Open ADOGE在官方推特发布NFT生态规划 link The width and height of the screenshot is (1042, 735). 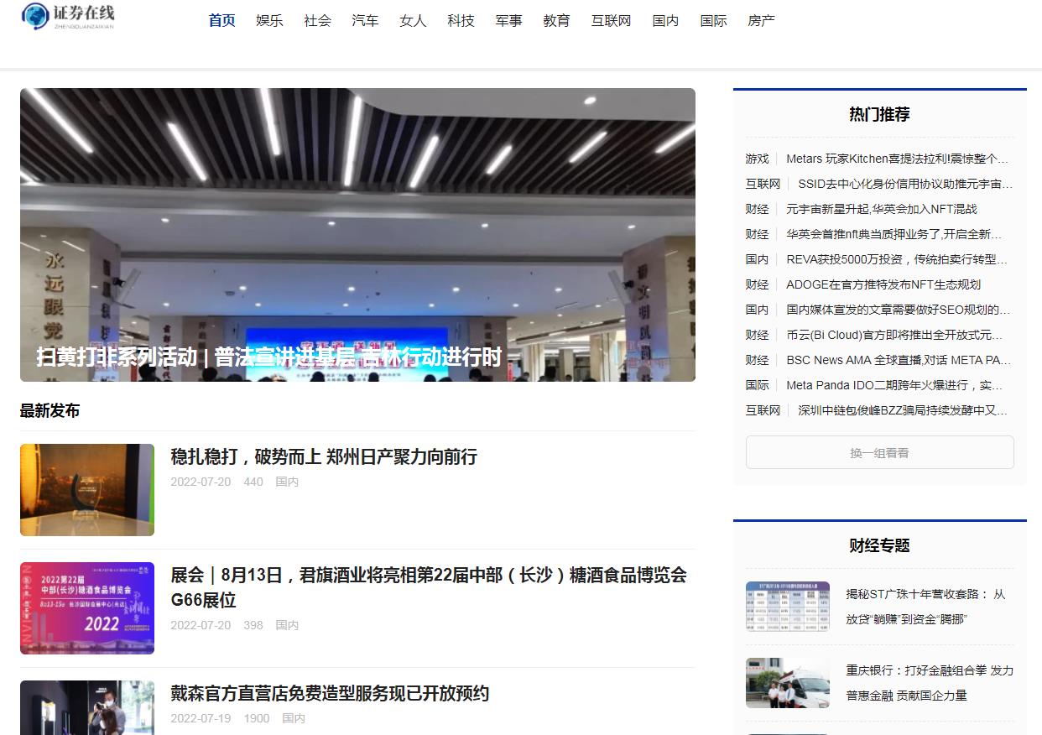pyautogui.click(x=883, y=284)
